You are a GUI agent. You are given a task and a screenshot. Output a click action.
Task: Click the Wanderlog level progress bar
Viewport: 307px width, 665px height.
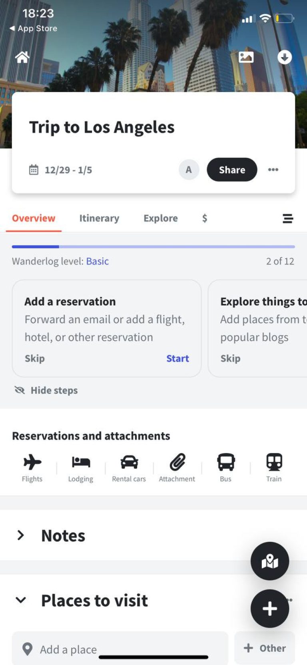click(x=153, y=247)
